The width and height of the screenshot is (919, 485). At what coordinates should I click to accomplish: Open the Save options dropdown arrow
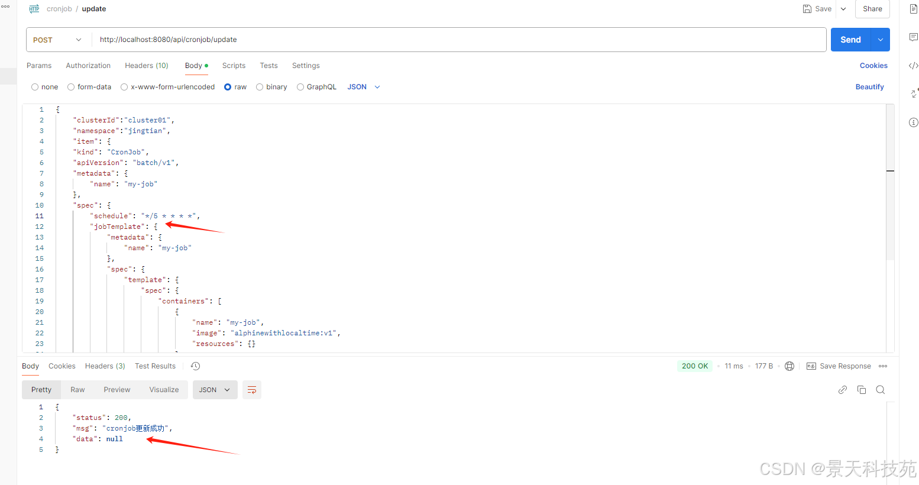pos(843,9)
